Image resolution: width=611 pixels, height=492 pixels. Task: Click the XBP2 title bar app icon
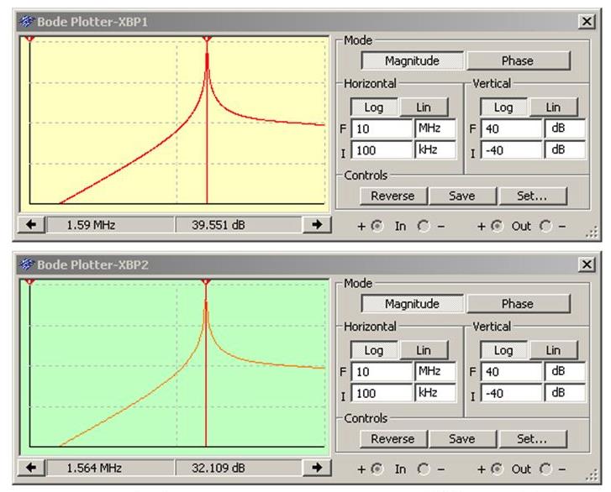pyautogui.click(x=27, y=264)
